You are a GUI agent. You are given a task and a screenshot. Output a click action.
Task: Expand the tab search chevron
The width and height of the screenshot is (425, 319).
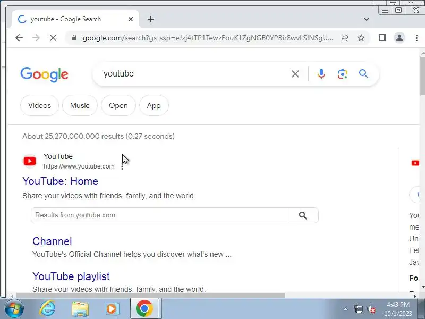367,19
